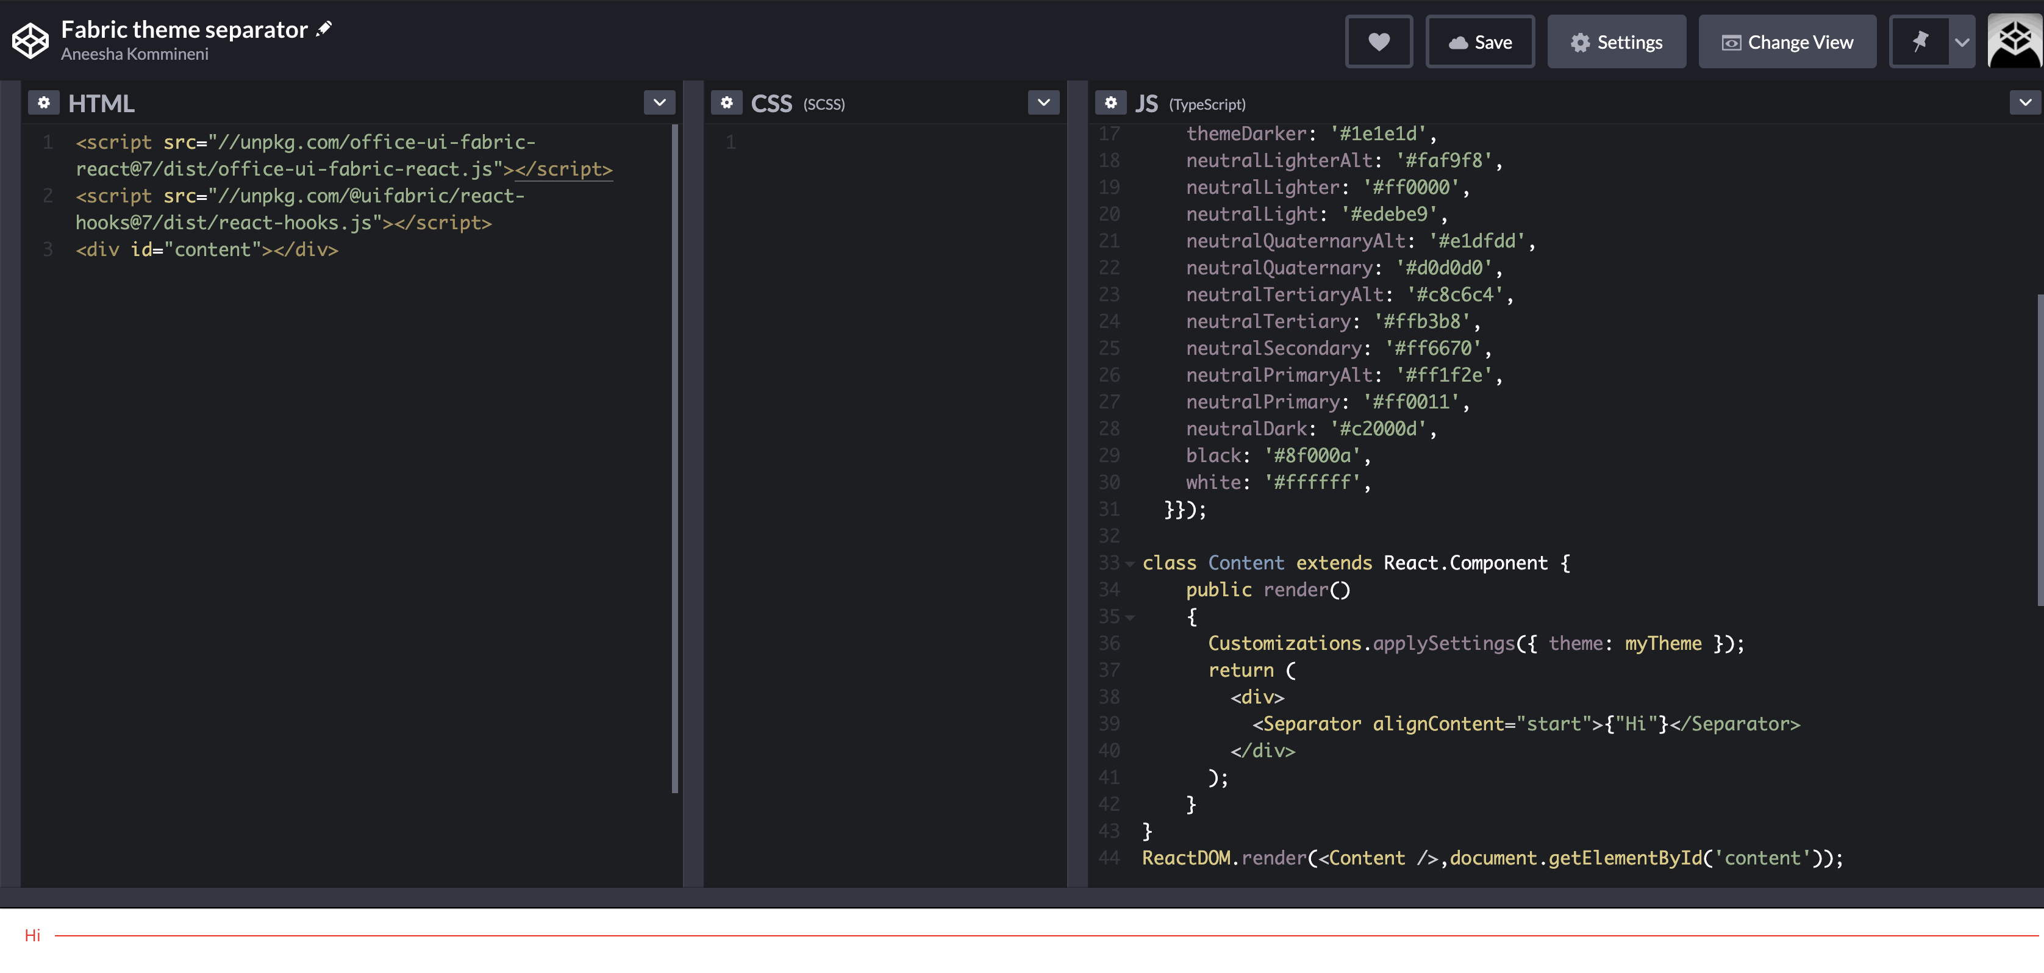
Task: Open JS editor settings gear
Action: (1110, 102)
